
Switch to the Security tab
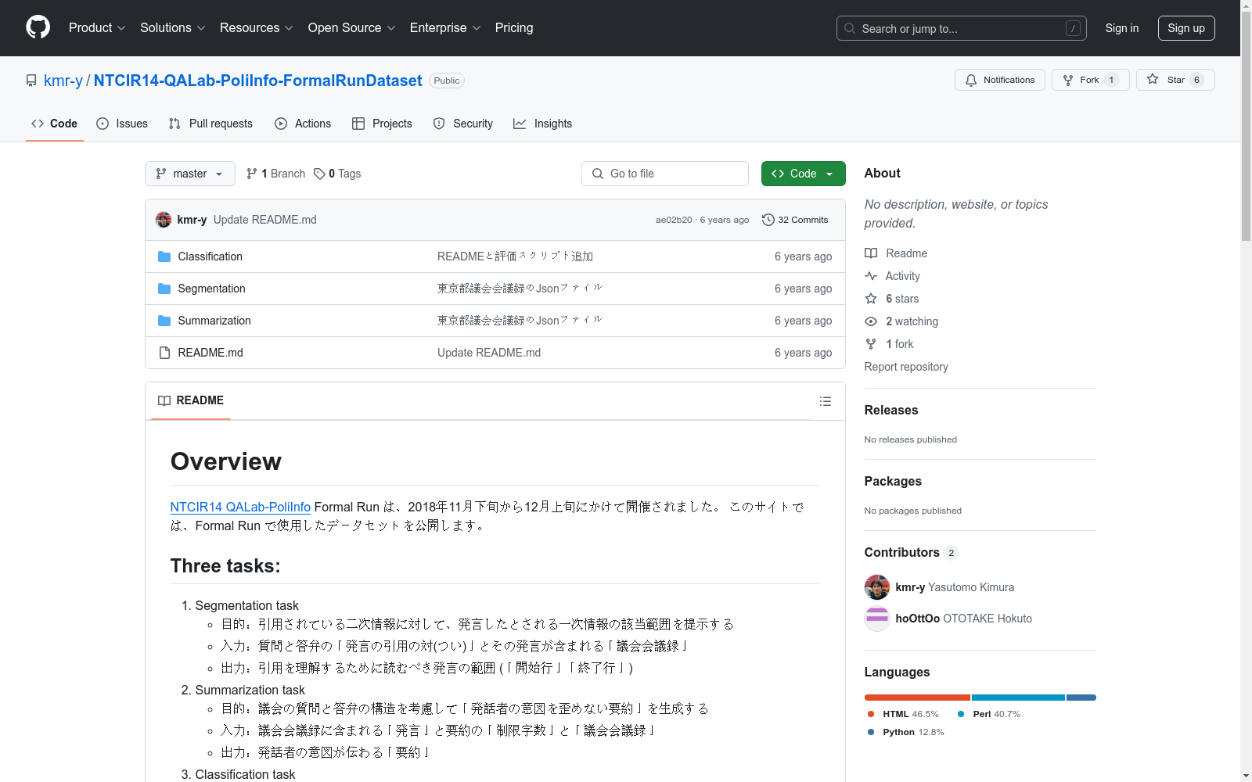point(463,124)
